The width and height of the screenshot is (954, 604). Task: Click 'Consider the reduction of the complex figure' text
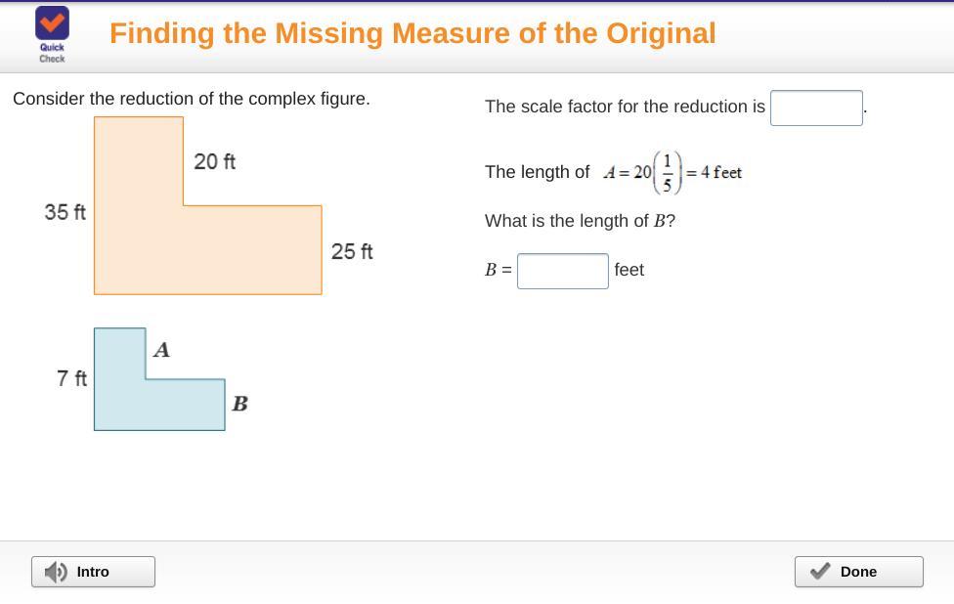(192, 99)
